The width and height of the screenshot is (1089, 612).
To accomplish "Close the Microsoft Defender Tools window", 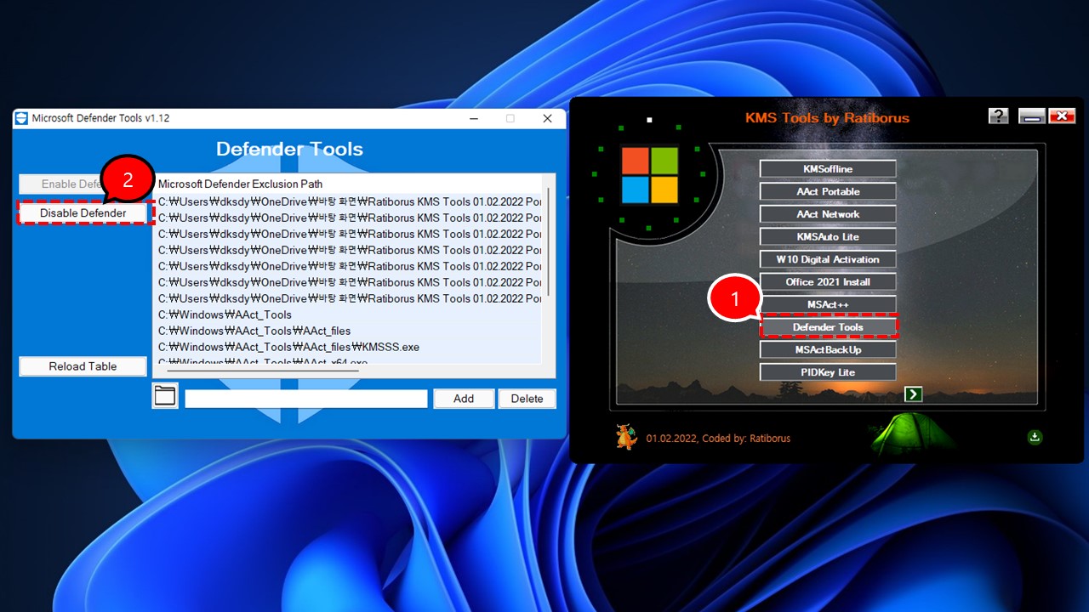I will (x=547, y=118).
